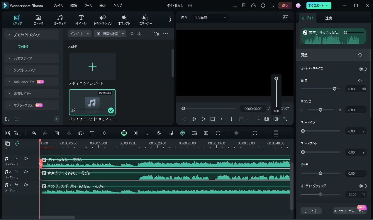Select the バックグラウンド audio thumbnail in media
The height and width of the screenshot is (220, 373).
92,102
